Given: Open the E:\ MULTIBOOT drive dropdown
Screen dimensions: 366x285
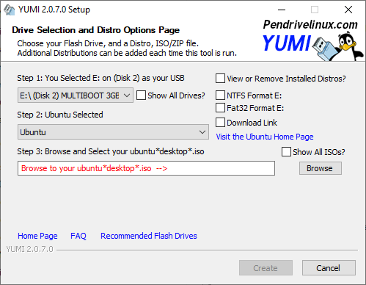Looking at the screenshot, I should tap(76, 95).
